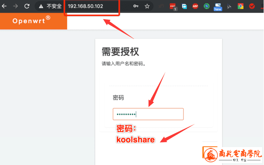
Task: Click the orange login button
Action: click(x=210, y=152)
